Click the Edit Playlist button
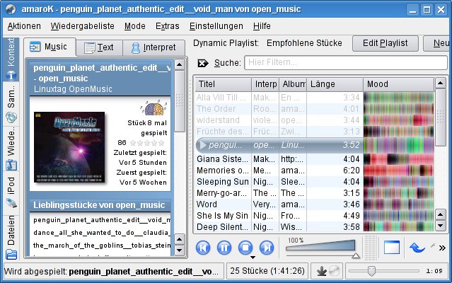This screenshot has height=283, width=452. (386, 44)
